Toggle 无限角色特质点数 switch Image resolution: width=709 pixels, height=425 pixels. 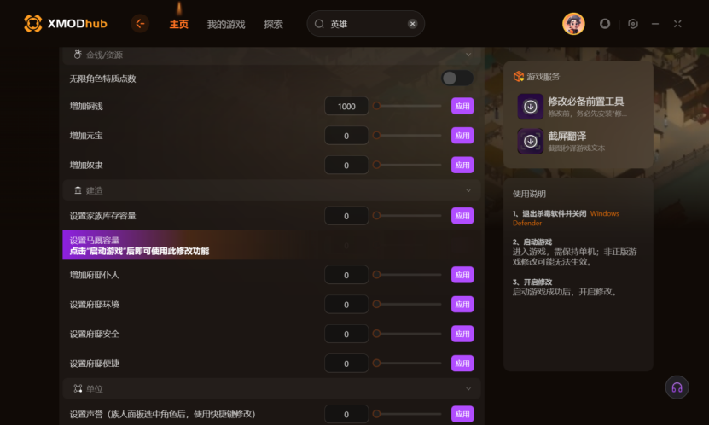pos(457,79)
